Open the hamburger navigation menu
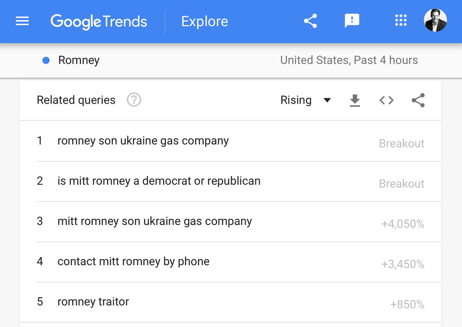This screenshot has height=327, width=462. pos(22,21)
